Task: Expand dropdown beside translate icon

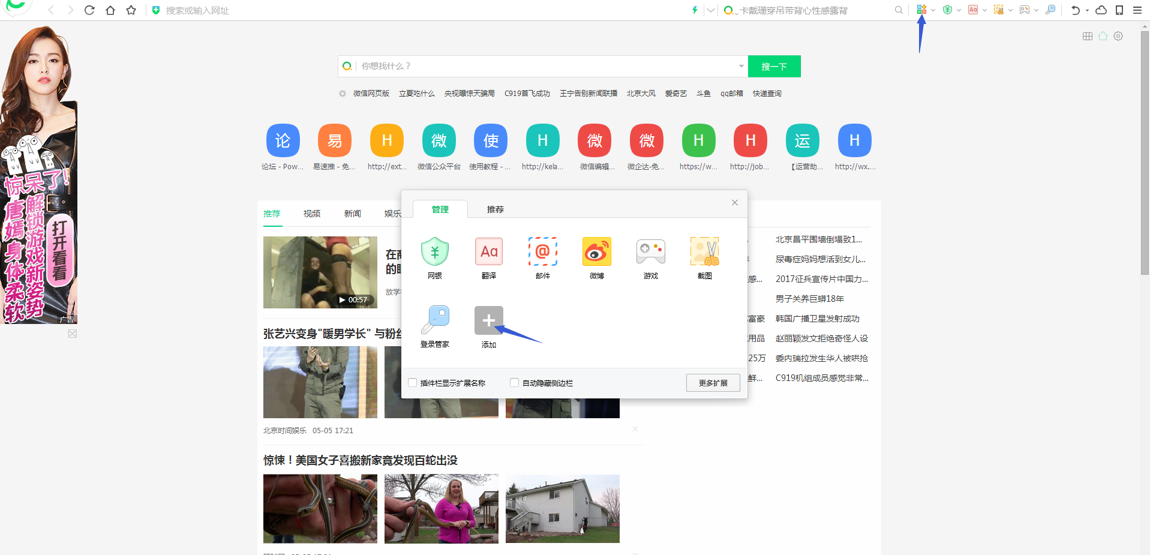Action: (x=984, y=10)
